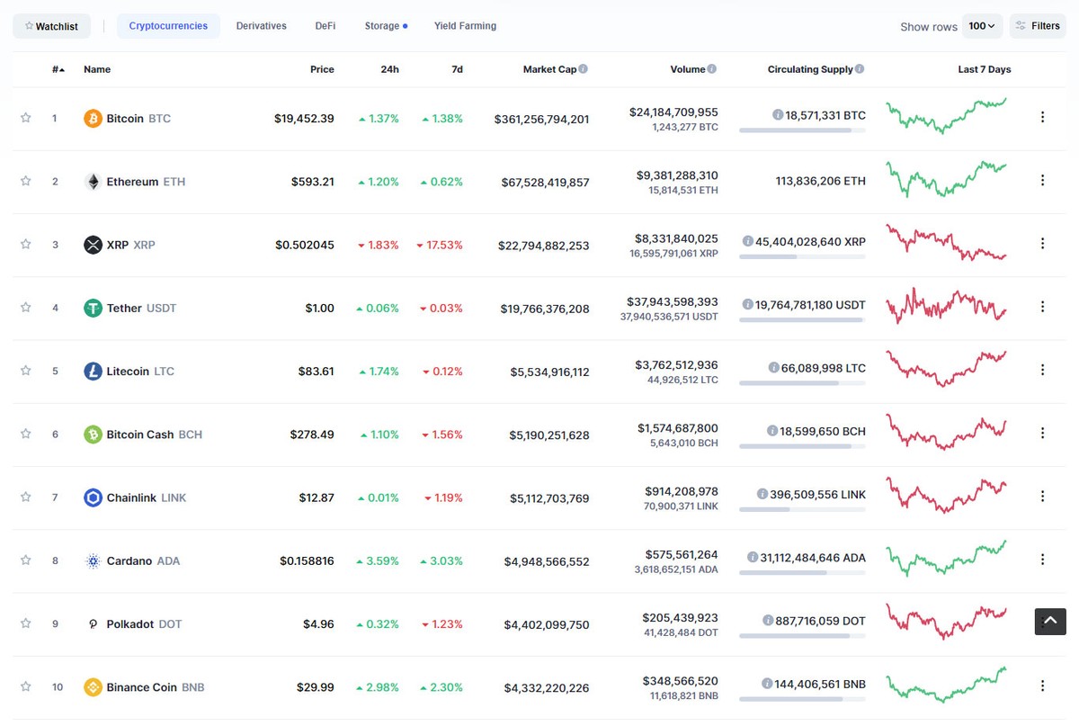Click the Bitcoin logo icon
Viewport: 1079px width, 726px height.
pyautogui.click(x=92, y=118)
